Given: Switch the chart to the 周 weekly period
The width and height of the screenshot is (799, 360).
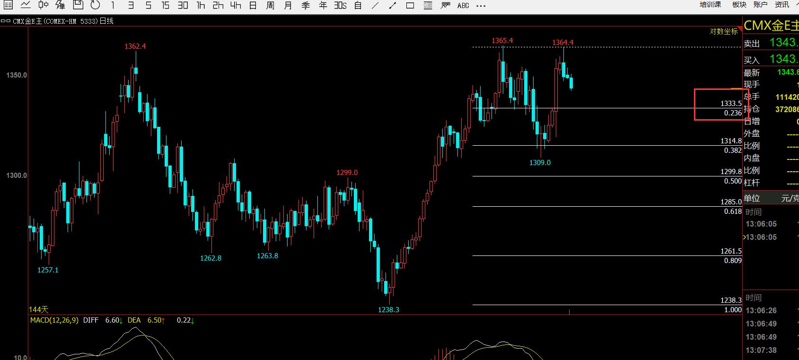Looking at the screenshot, I should [270, 6].
